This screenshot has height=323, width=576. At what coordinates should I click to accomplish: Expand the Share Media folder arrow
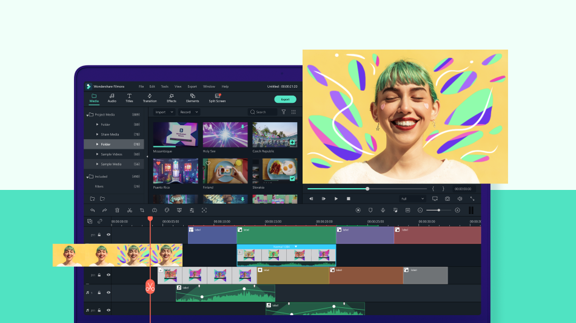click(x=98, y=134)
